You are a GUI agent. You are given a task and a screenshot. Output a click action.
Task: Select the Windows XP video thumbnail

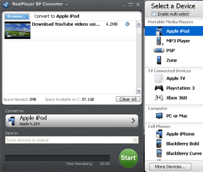pos(18,30)
